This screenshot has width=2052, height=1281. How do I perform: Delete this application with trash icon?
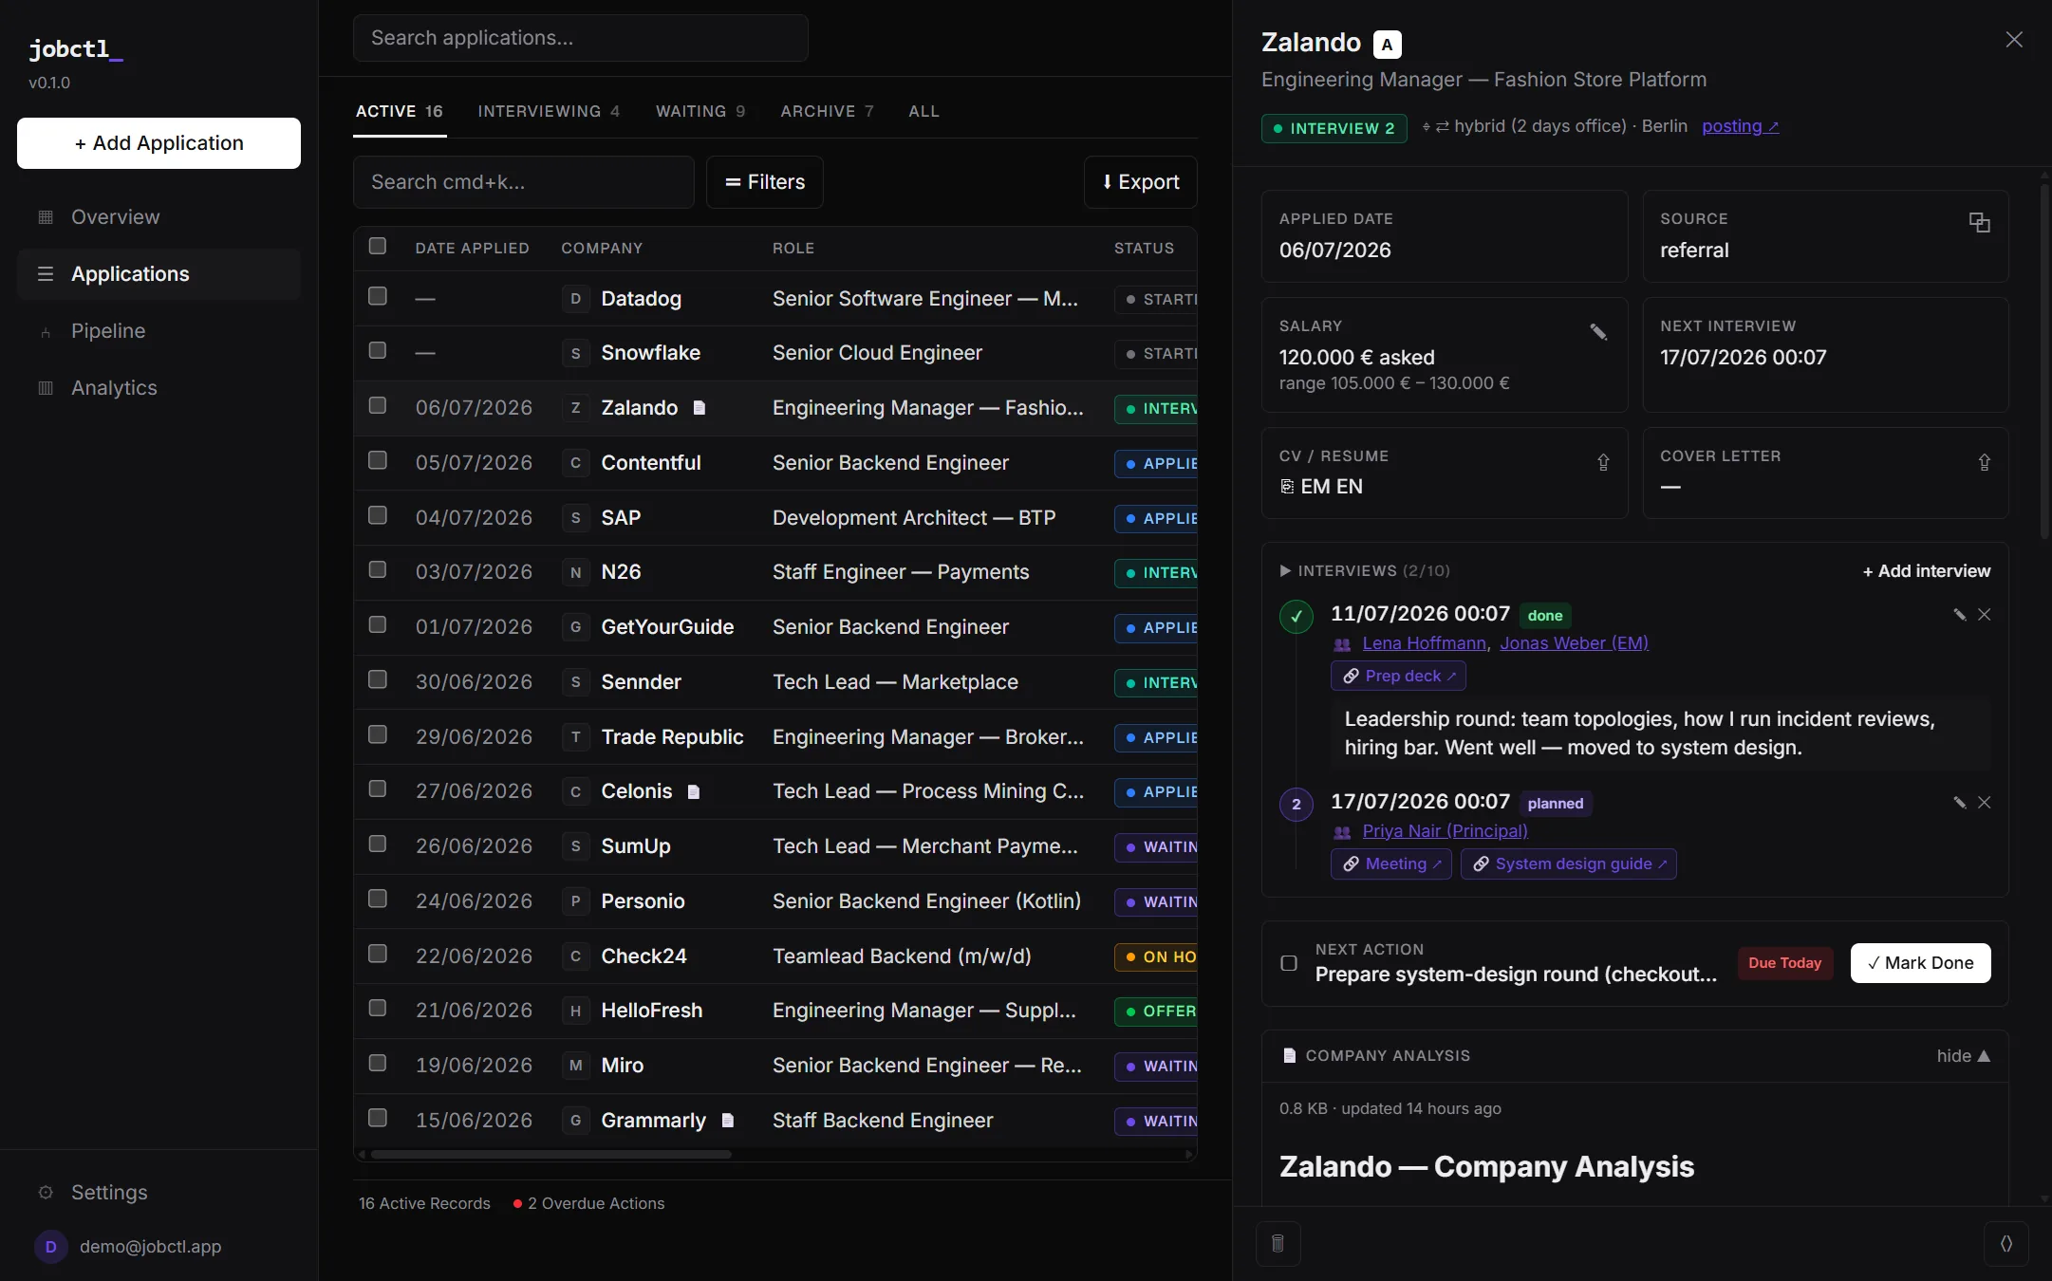pos(1278,1243)
